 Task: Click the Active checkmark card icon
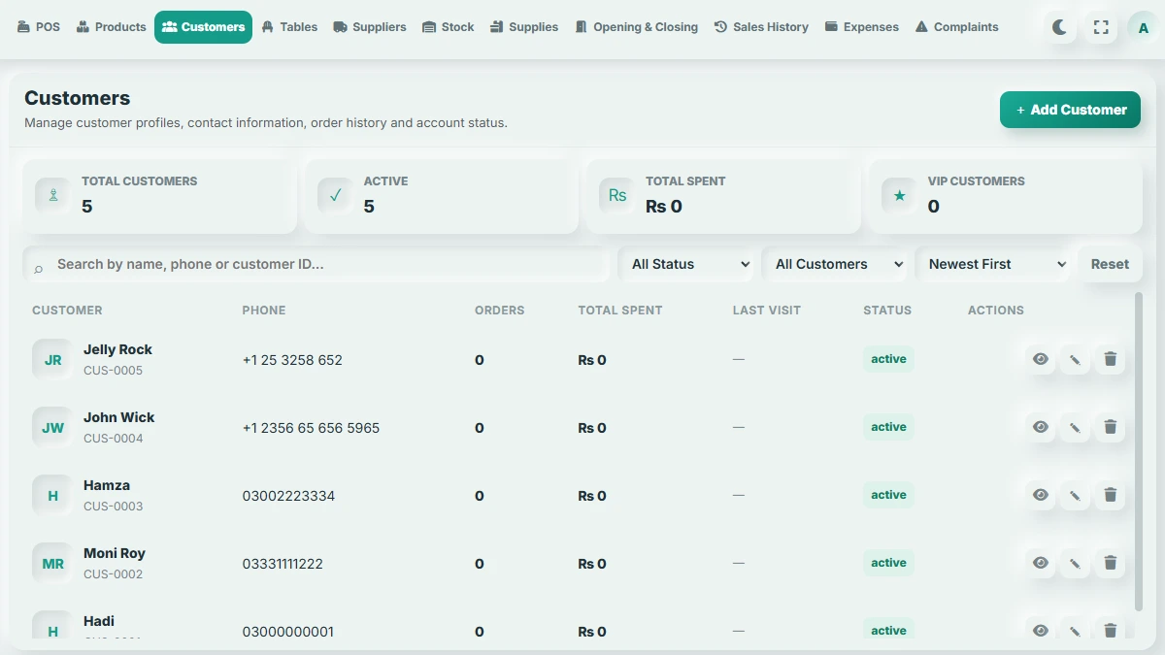[335, 195]
